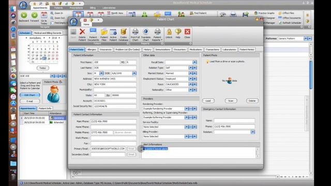Viewport: 331px width, 186px height.
Task: Click Zoom In in the scheduler ribbon
Action: 56,13
